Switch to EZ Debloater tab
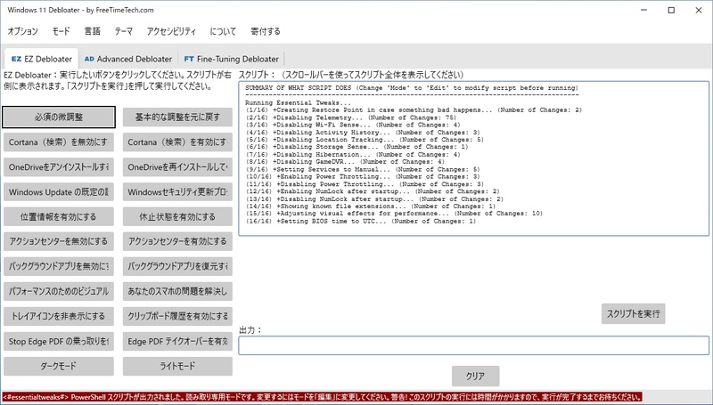713x405 pixels. tap(42, 59)
